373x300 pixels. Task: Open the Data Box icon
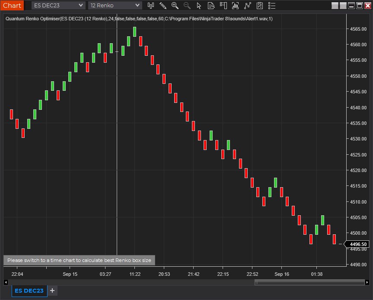[211, 6]
